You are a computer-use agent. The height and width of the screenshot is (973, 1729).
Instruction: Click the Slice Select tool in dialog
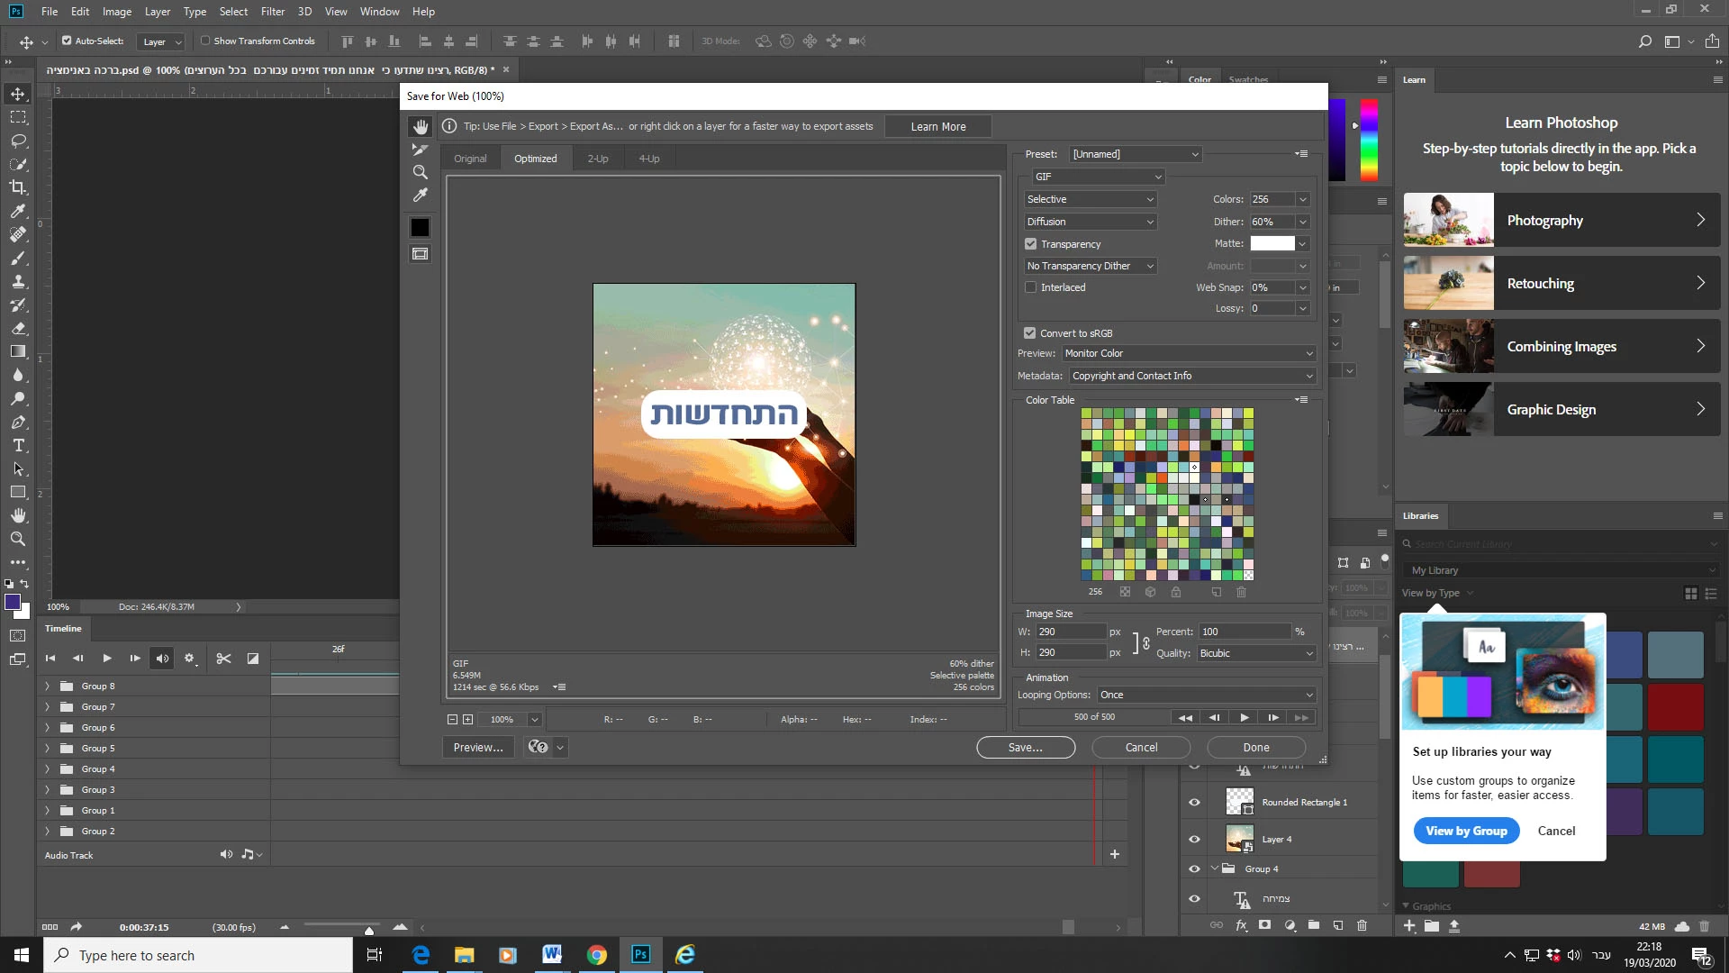pos(420,150)
